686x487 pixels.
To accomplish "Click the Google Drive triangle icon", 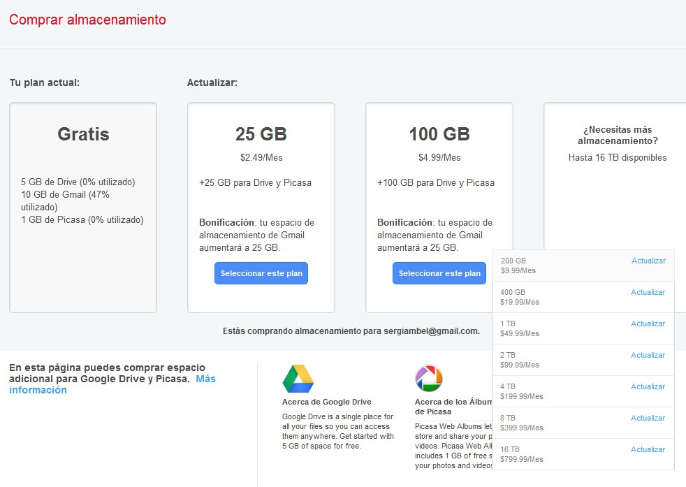I will point(298,379).
